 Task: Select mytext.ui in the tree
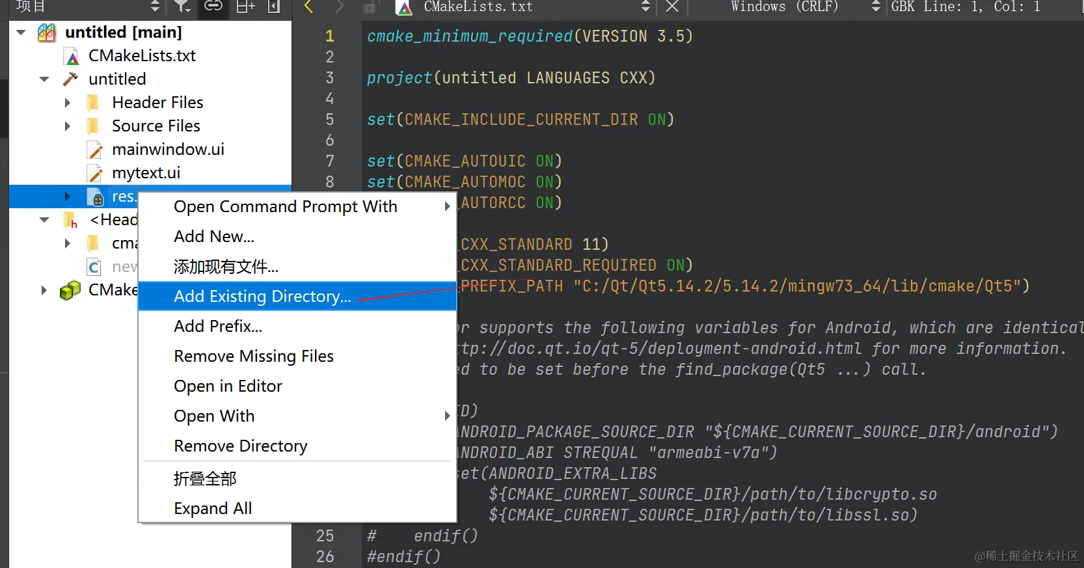(x=146, y=172)
